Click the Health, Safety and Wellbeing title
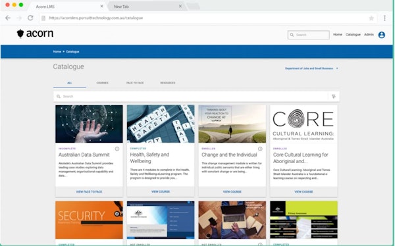The width and height of the screenshot is (395, 246). (149, 158)
